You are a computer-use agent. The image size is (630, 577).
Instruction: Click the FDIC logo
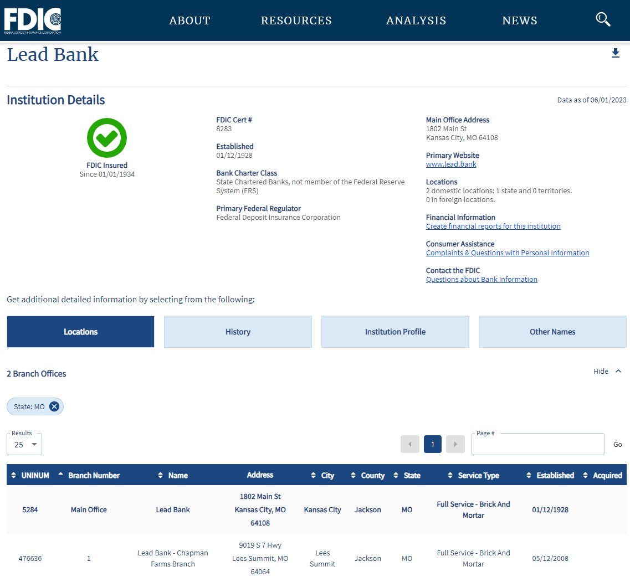point(33,21)
